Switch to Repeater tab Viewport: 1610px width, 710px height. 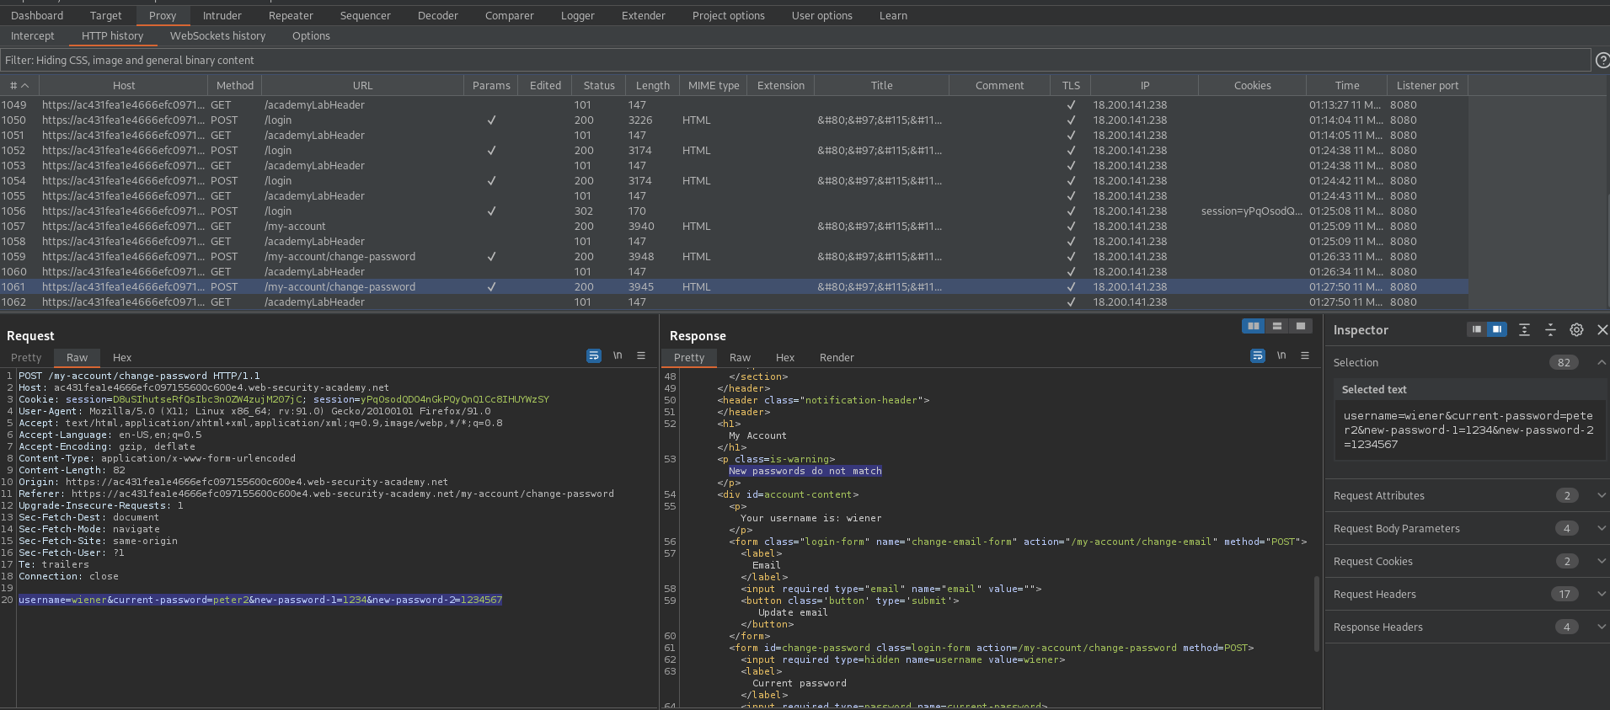pyautogui.click(x=291, y=15)
